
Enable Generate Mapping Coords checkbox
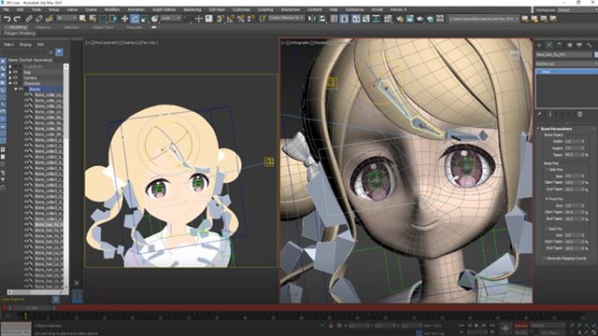[x=545, y=259]
